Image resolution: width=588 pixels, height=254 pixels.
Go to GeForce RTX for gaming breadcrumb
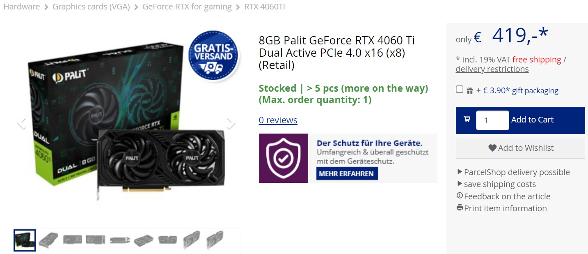(187, 7)
